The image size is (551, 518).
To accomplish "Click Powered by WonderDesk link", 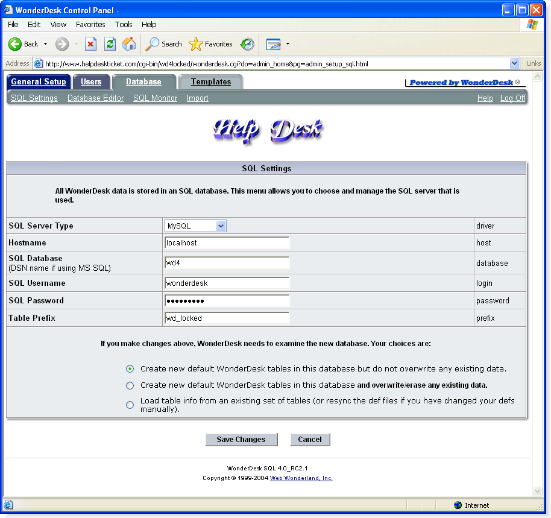I will [465, 83].
